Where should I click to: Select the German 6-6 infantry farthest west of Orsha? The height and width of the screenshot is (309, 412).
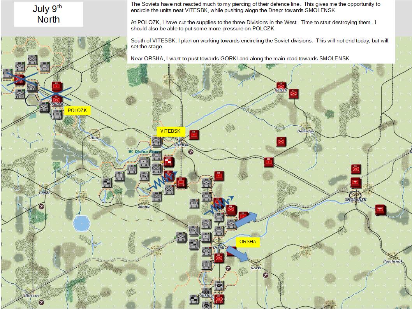[x=181, y=237]
